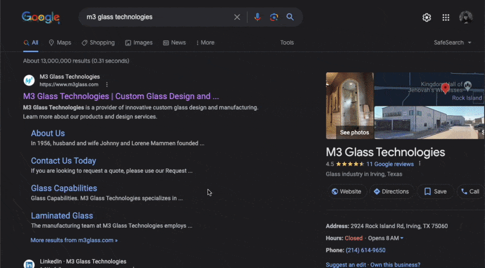Clear the search box with X icon
This screenshot has width=485, height=268.
tap(237, 17)
